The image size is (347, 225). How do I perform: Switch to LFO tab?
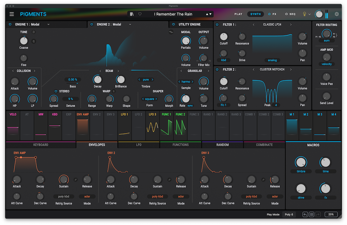coord(139,145)
